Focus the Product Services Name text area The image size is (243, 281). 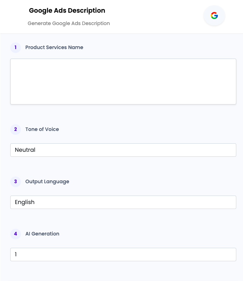[x=123, y=82]
